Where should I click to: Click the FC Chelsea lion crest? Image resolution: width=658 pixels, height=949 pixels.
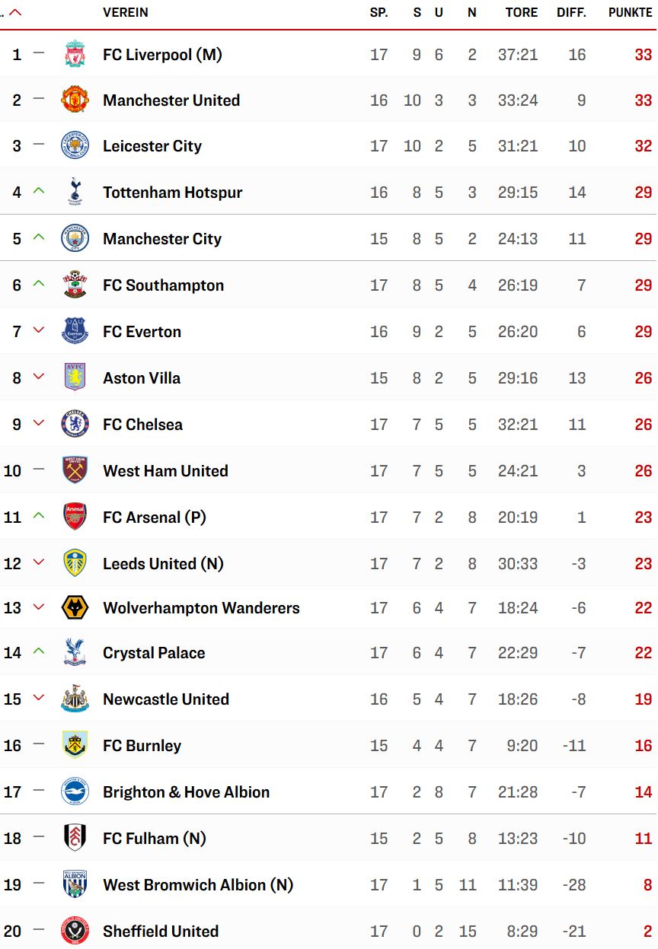pos(75,424)
